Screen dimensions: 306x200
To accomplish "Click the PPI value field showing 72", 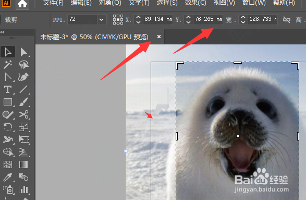I will (82, 19).
